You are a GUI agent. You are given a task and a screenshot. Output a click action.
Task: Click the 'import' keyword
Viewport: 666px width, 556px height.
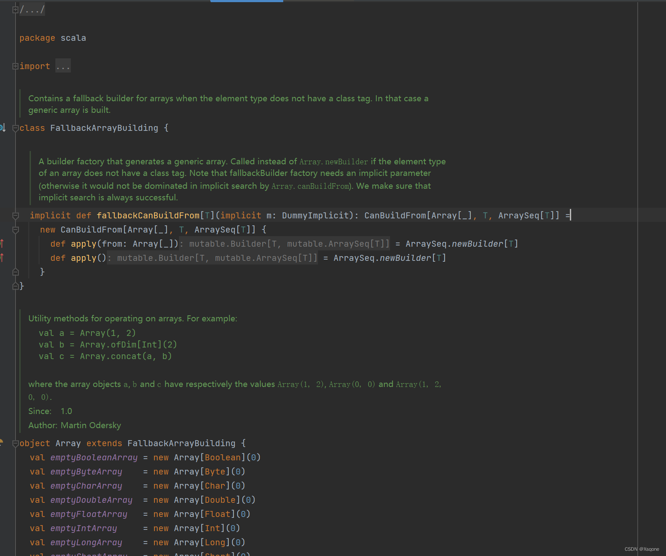point(35,66)
